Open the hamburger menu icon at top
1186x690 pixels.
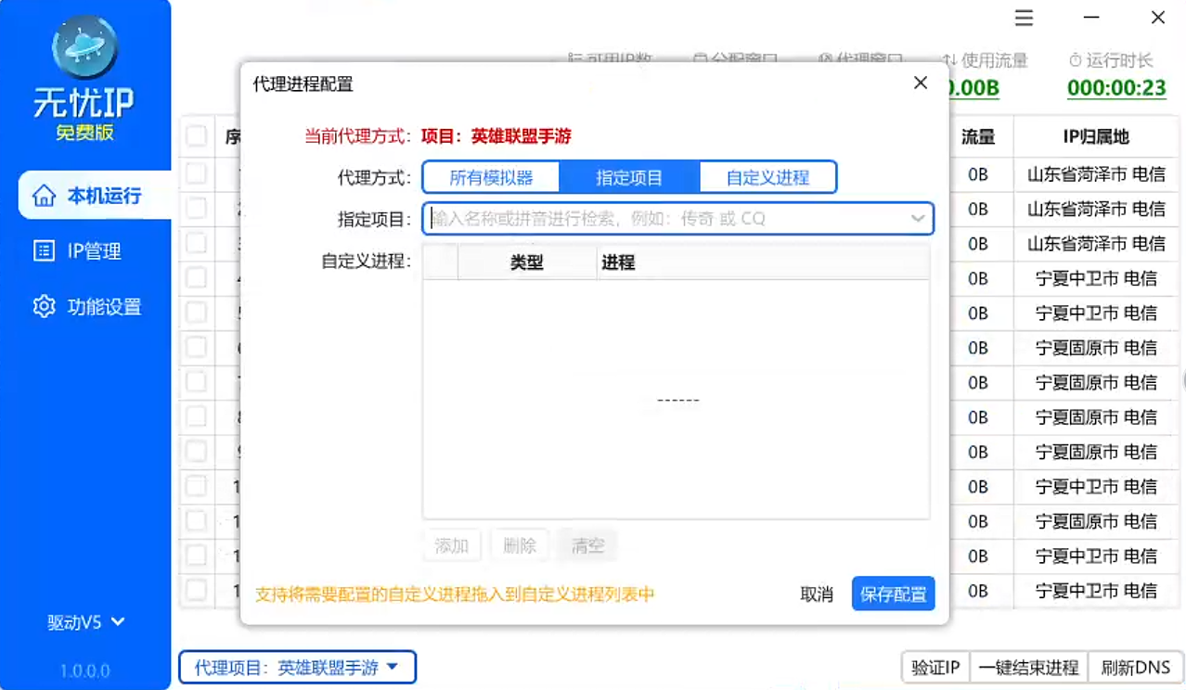(1024, 18)
